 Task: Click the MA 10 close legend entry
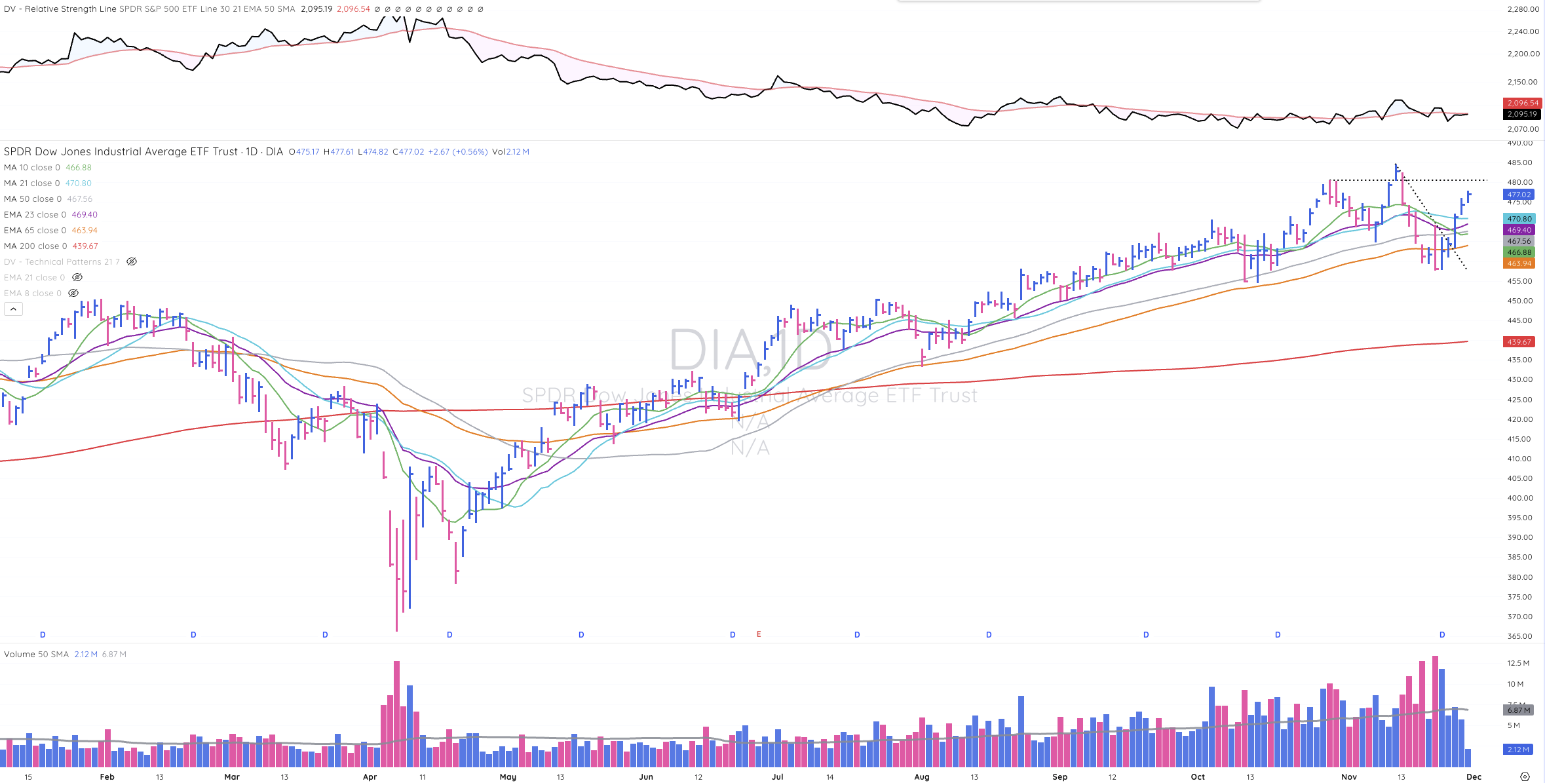[x=31, y=167]
